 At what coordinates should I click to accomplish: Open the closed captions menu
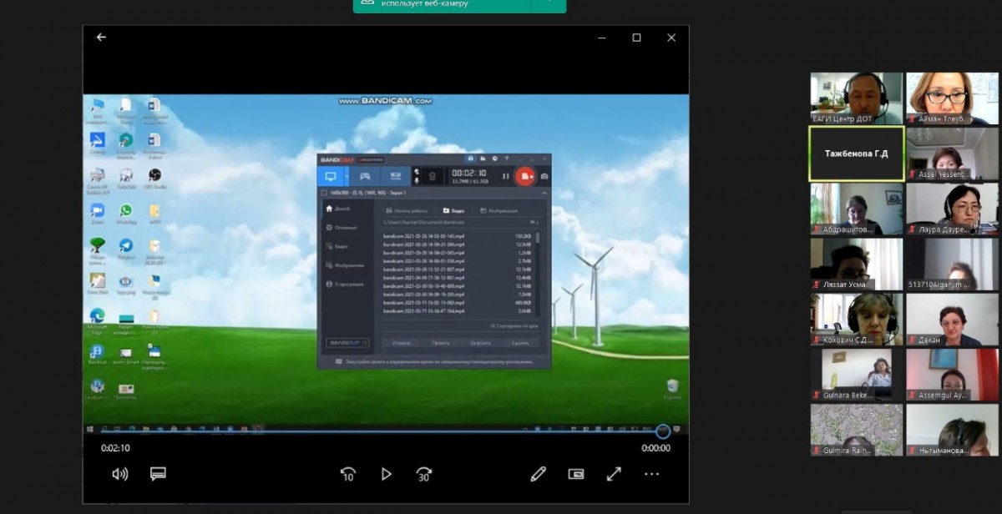pyautogui.click(x=158, y=474)
